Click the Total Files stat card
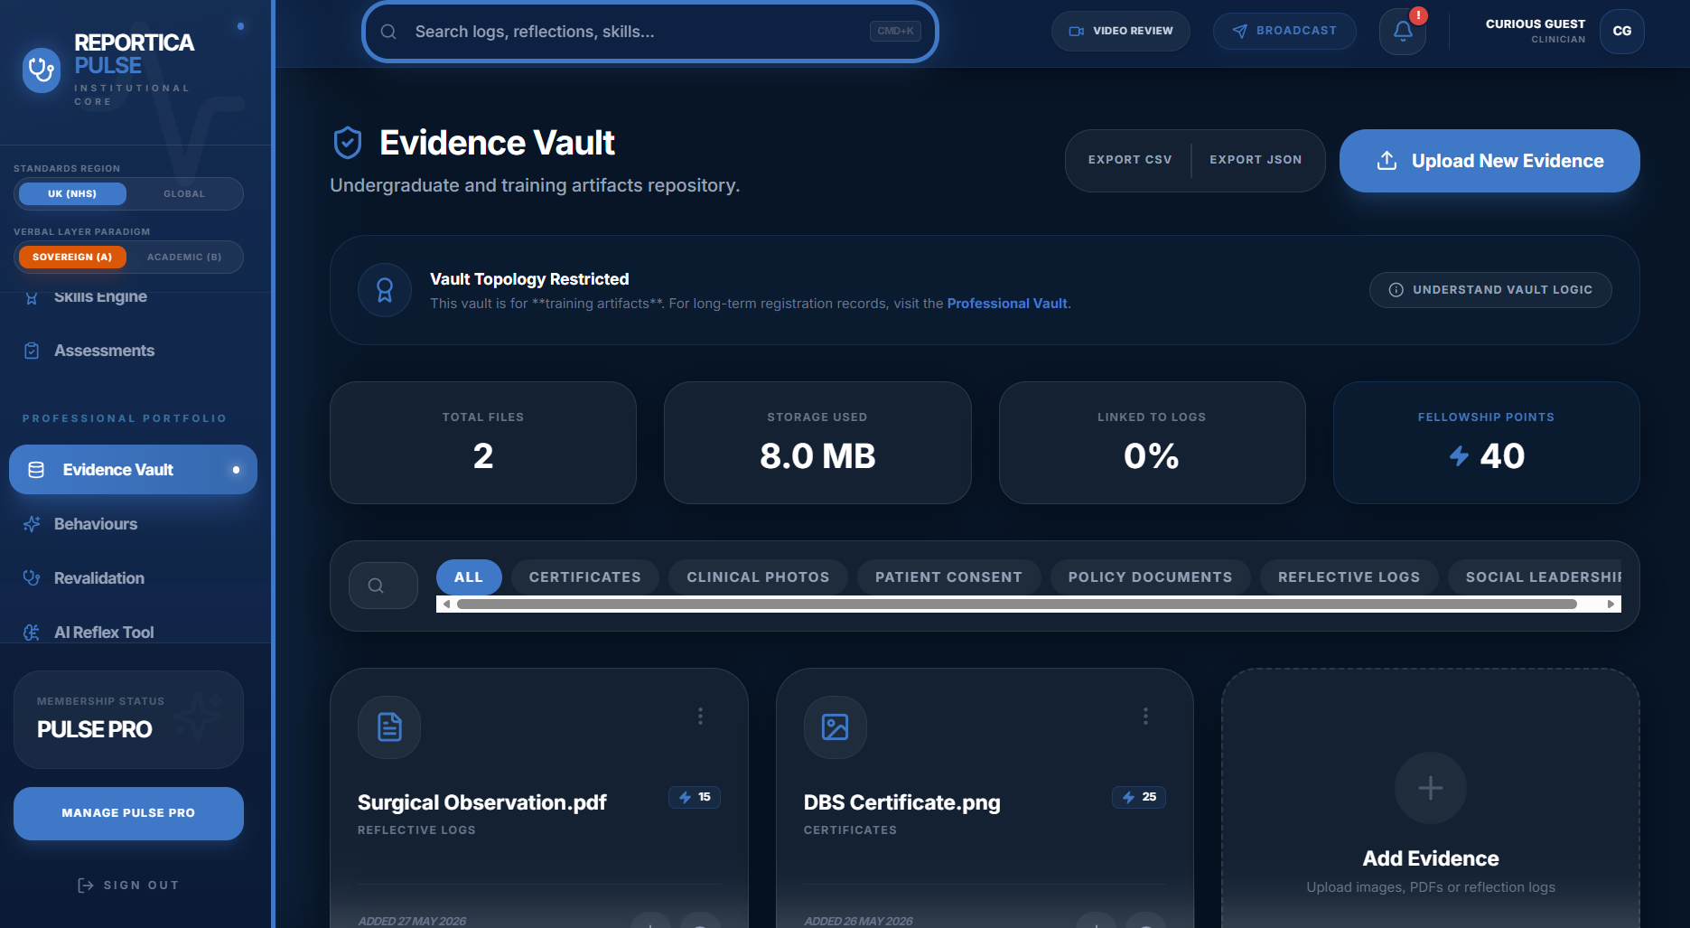 483,443
